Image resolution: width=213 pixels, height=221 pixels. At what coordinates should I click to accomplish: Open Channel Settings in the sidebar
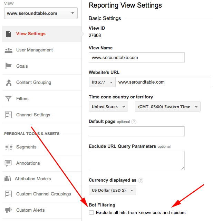(42, 115)
